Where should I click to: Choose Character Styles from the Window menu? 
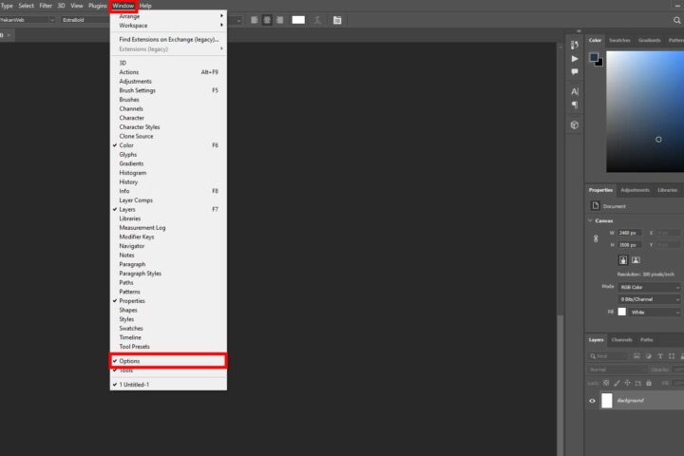pyautogui.click(x=168, y=127)
